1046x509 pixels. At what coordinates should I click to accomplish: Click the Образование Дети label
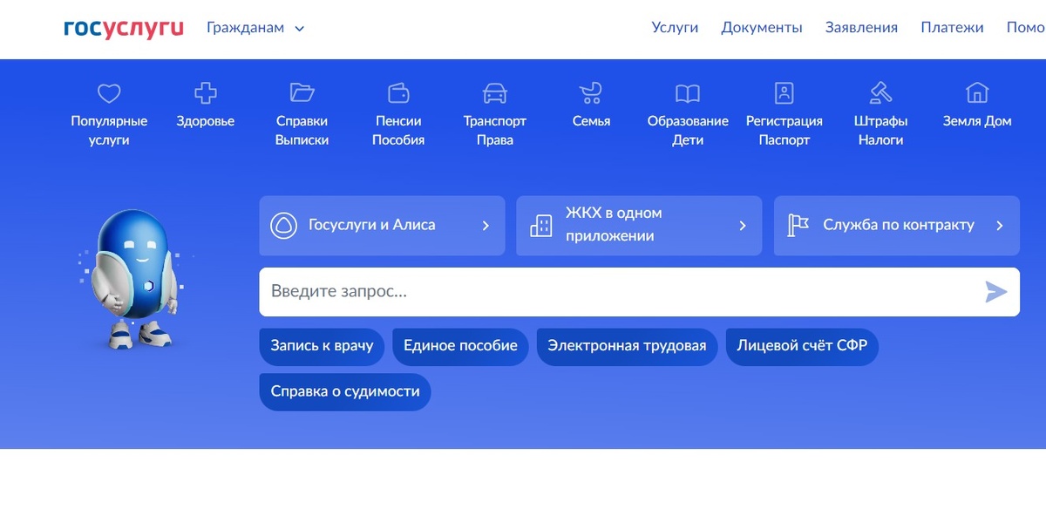[x=688, y=131]
